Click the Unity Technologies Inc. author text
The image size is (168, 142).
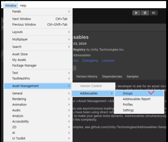click(108, 50)
